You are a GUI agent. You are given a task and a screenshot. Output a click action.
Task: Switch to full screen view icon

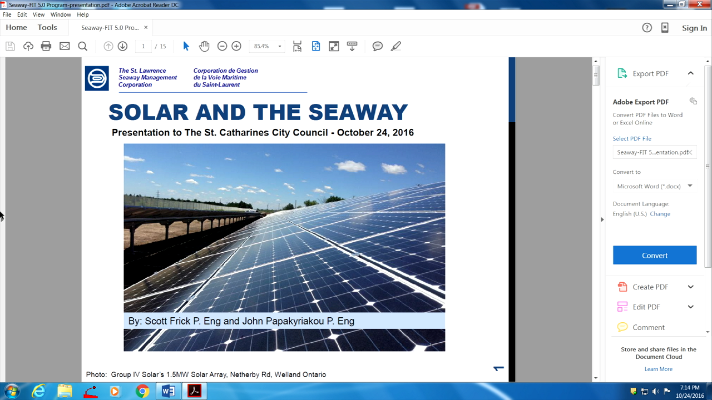(334, 46)
